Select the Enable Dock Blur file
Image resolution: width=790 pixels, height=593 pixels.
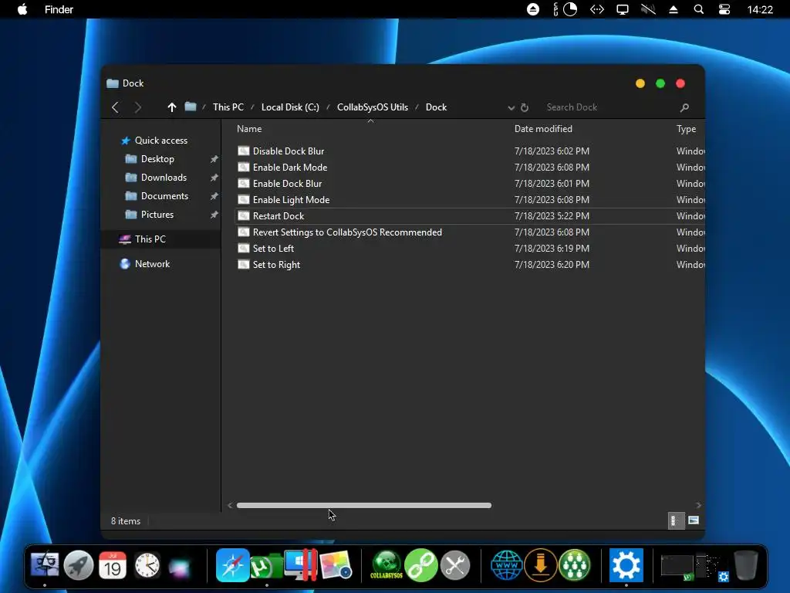point(287,184)
